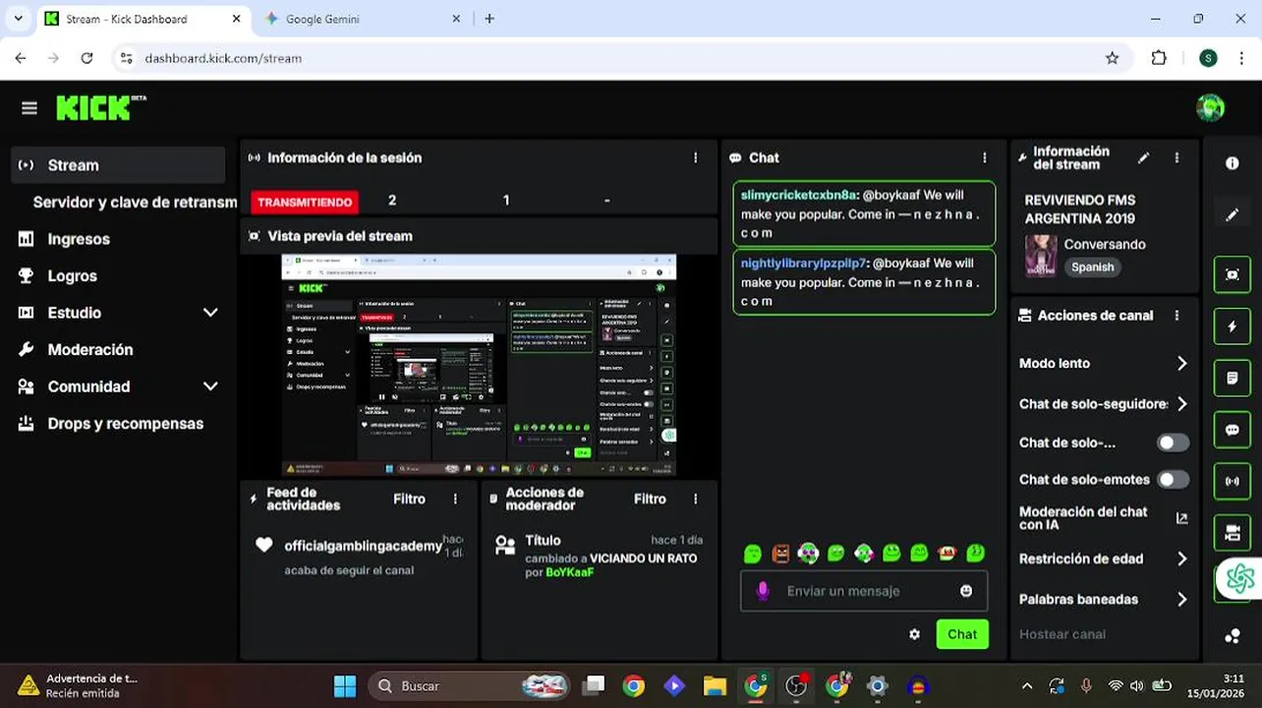This screenshot has width=1262, height=708.
Task: Open Información del stream three-dot menu
Action: (x=1176, y=157)
